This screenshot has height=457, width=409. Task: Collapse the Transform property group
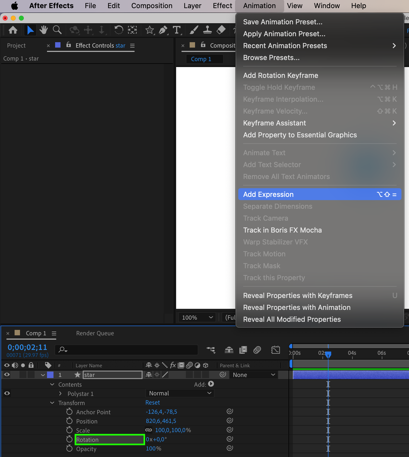pos(52,403)
